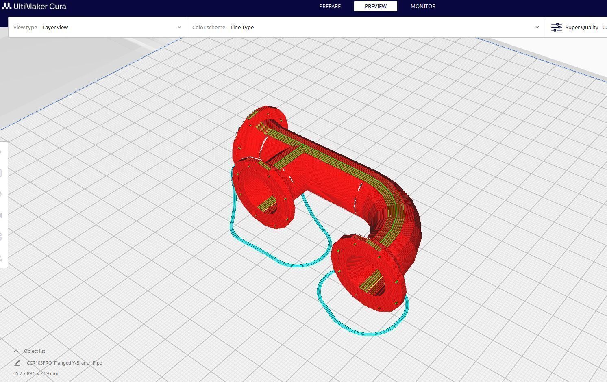Click the pencil rename icon
This screenshot has width=607, height=382.
pos(17,363)
